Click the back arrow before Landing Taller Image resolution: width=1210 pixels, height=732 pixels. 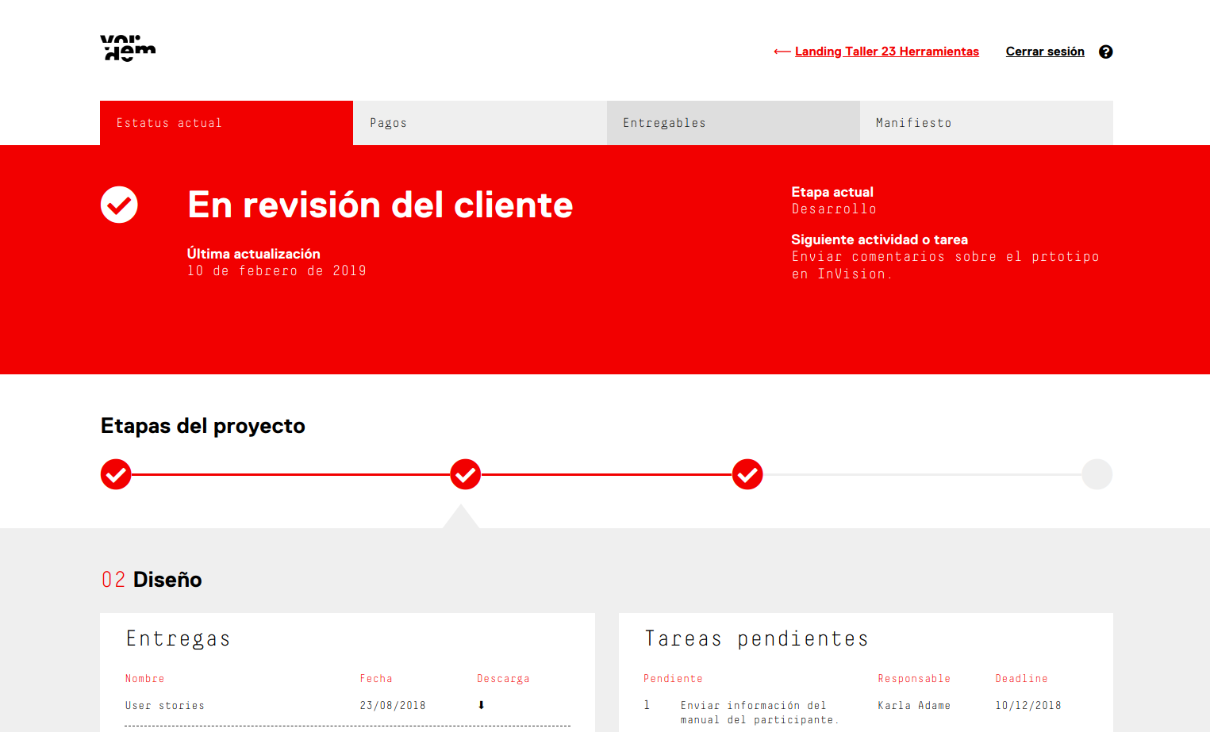click(x=782, y=52)
